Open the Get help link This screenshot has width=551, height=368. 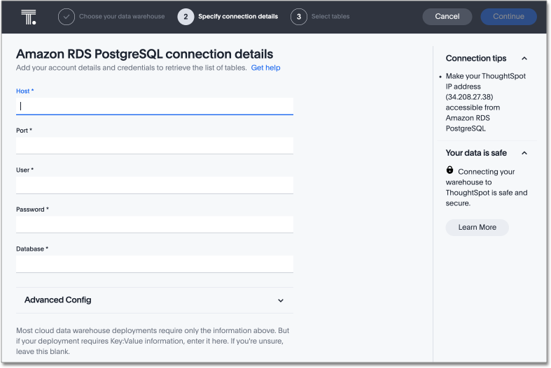(x=265, y=68)
